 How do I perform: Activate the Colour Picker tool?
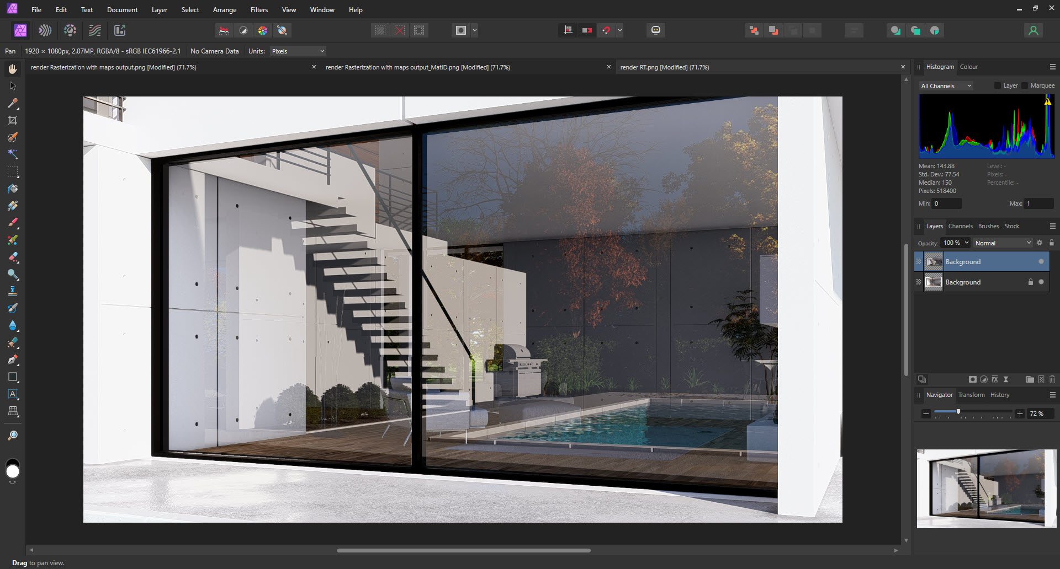tap(13, 103)
